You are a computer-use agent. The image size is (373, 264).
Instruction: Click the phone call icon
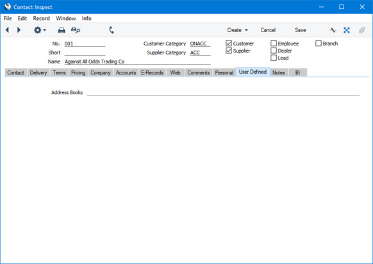[x=112, y=30]
